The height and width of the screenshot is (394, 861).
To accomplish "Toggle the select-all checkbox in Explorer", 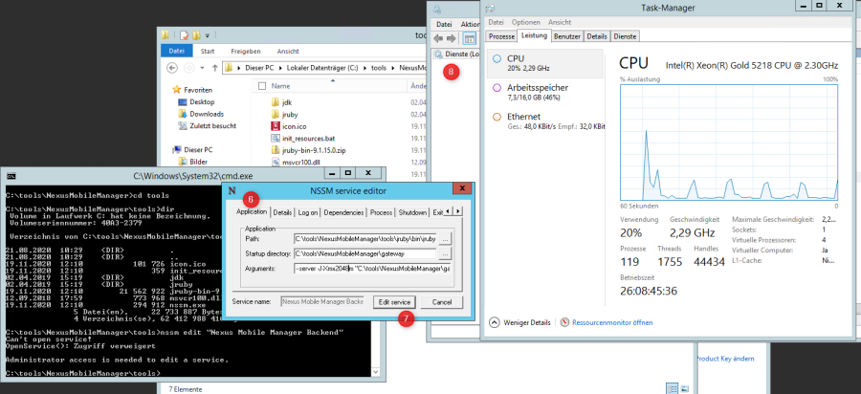I will (262, 86).
